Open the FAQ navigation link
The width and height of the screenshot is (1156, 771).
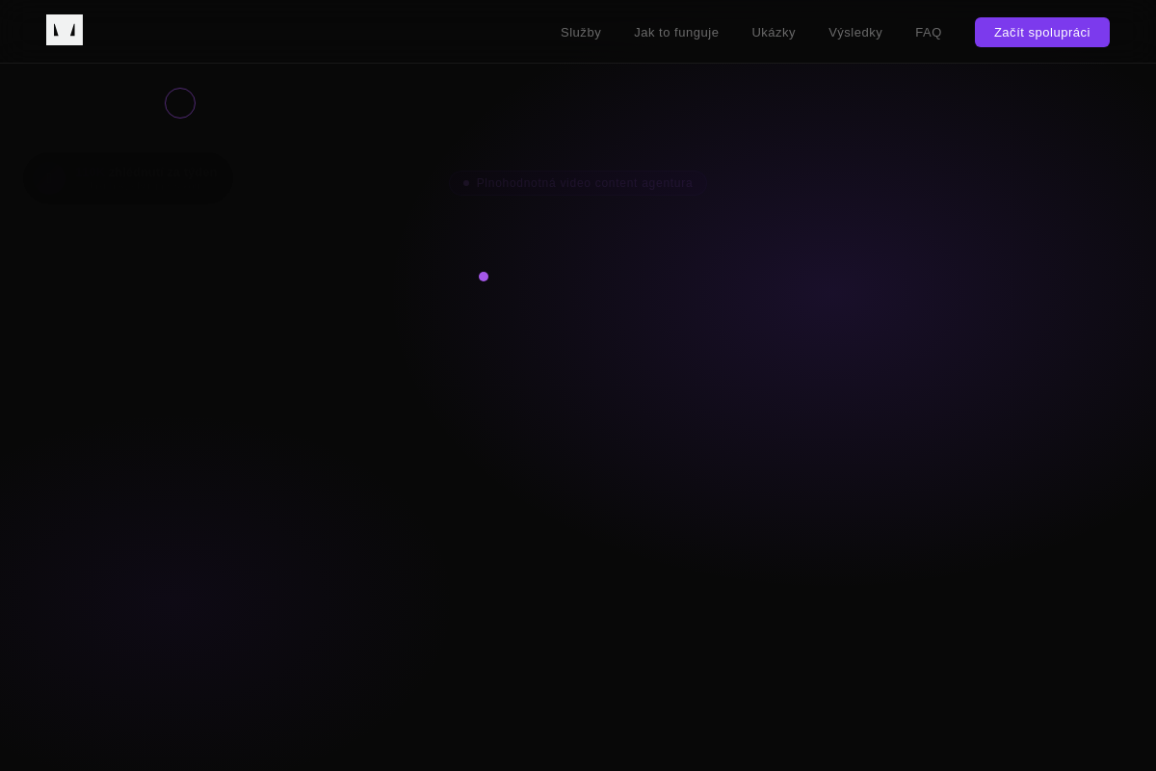click(929, 32)
